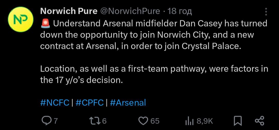Viewport: 279px width, 130px height.
Task: Open the @NorwichPure handle link
Action: pos(130,11)
